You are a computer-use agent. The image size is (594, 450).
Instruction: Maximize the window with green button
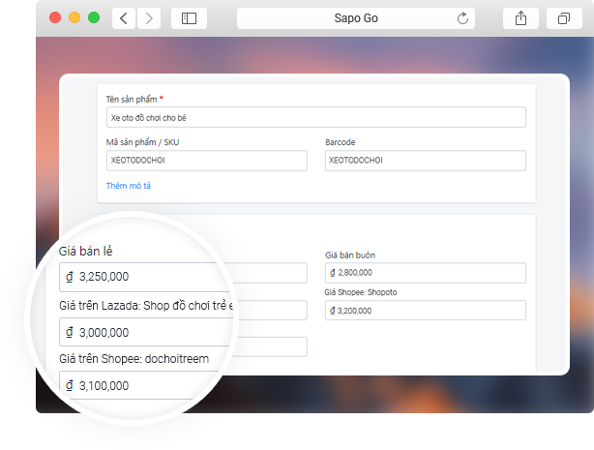pos(94,17)
